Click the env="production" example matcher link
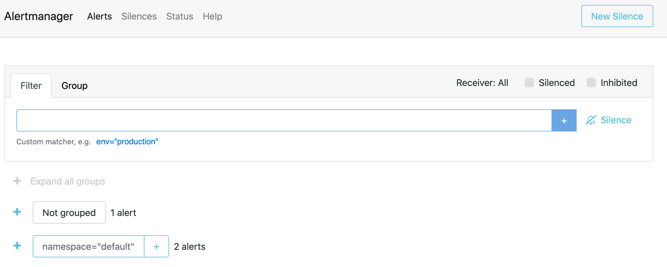The width and height of the screenshot is (667, 267). click(127, 142)
